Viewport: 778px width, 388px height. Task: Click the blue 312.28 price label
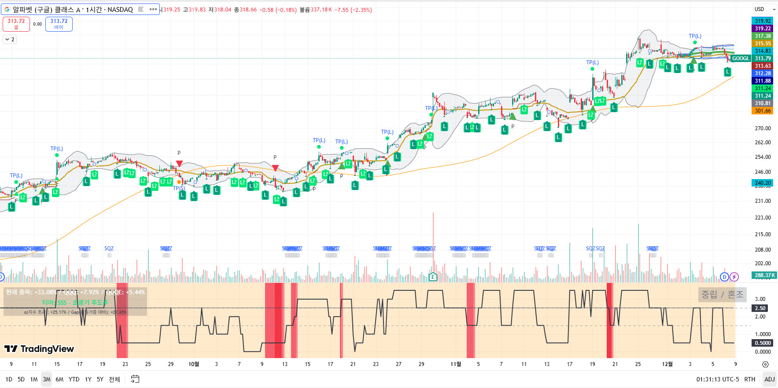pyautogui.click(x=763, y=73)
